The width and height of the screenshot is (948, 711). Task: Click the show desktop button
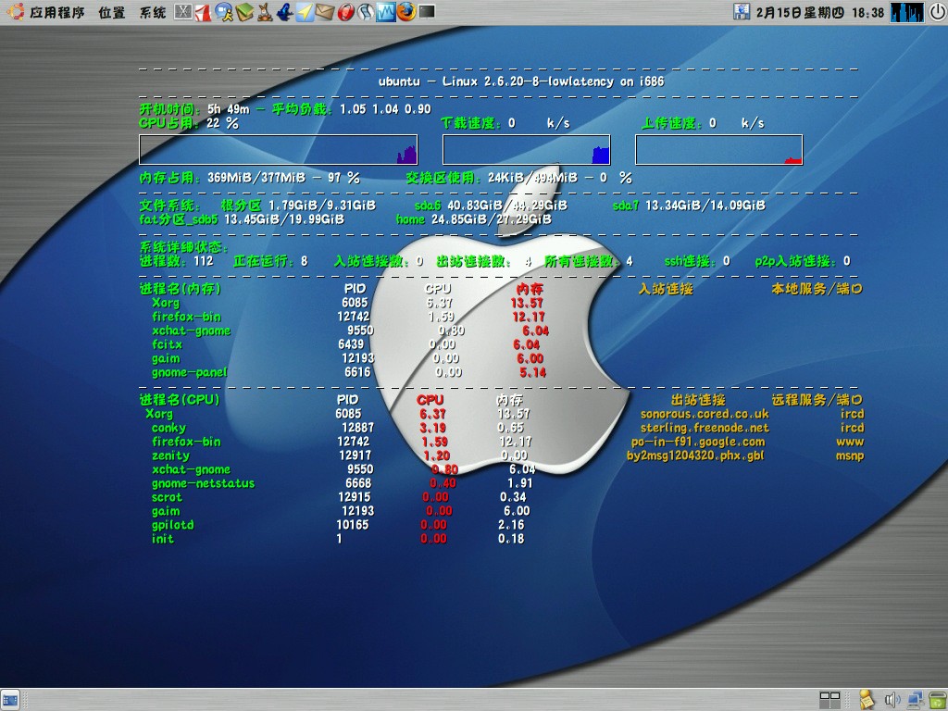coord(11,700)
